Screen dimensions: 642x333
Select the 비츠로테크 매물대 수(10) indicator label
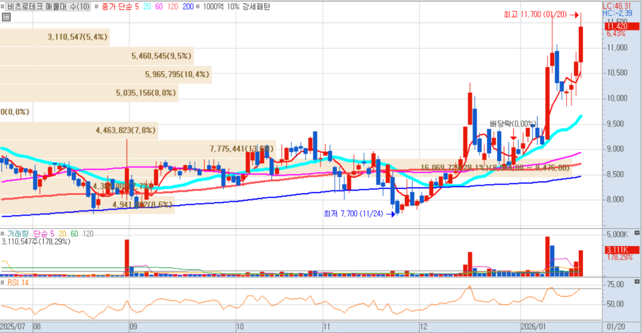49,7
